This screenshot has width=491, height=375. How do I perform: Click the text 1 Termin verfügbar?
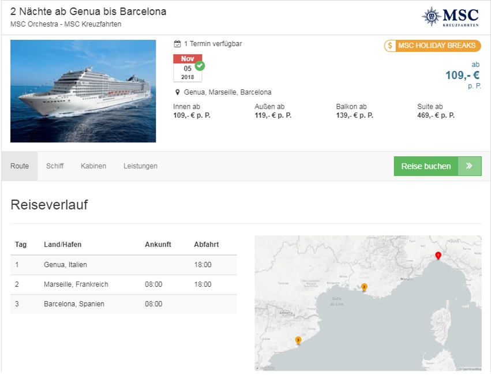tap(213, 44)
